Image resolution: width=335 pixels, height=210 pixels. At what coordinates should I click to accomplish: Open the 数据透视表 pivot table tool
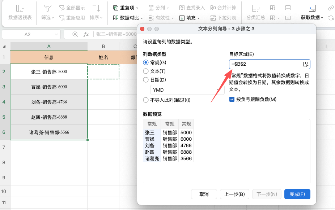click(20, 12)
